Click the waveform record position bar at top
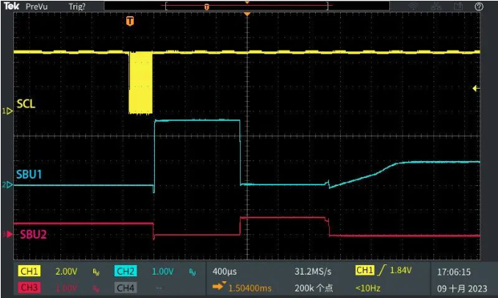Screen dimensions: 498x298 click(x=207, y=7)
